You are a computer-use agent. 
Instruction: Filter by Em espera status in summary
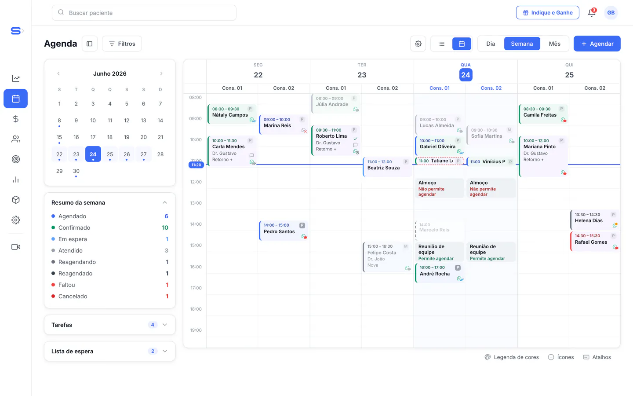click(110, 239)
